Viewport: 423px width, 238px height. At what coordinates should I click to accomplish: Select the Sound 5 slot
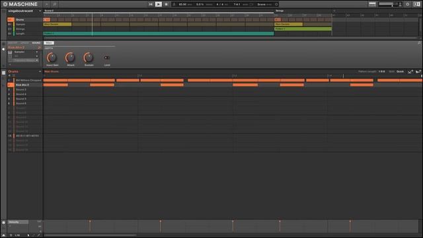(25, 99)
